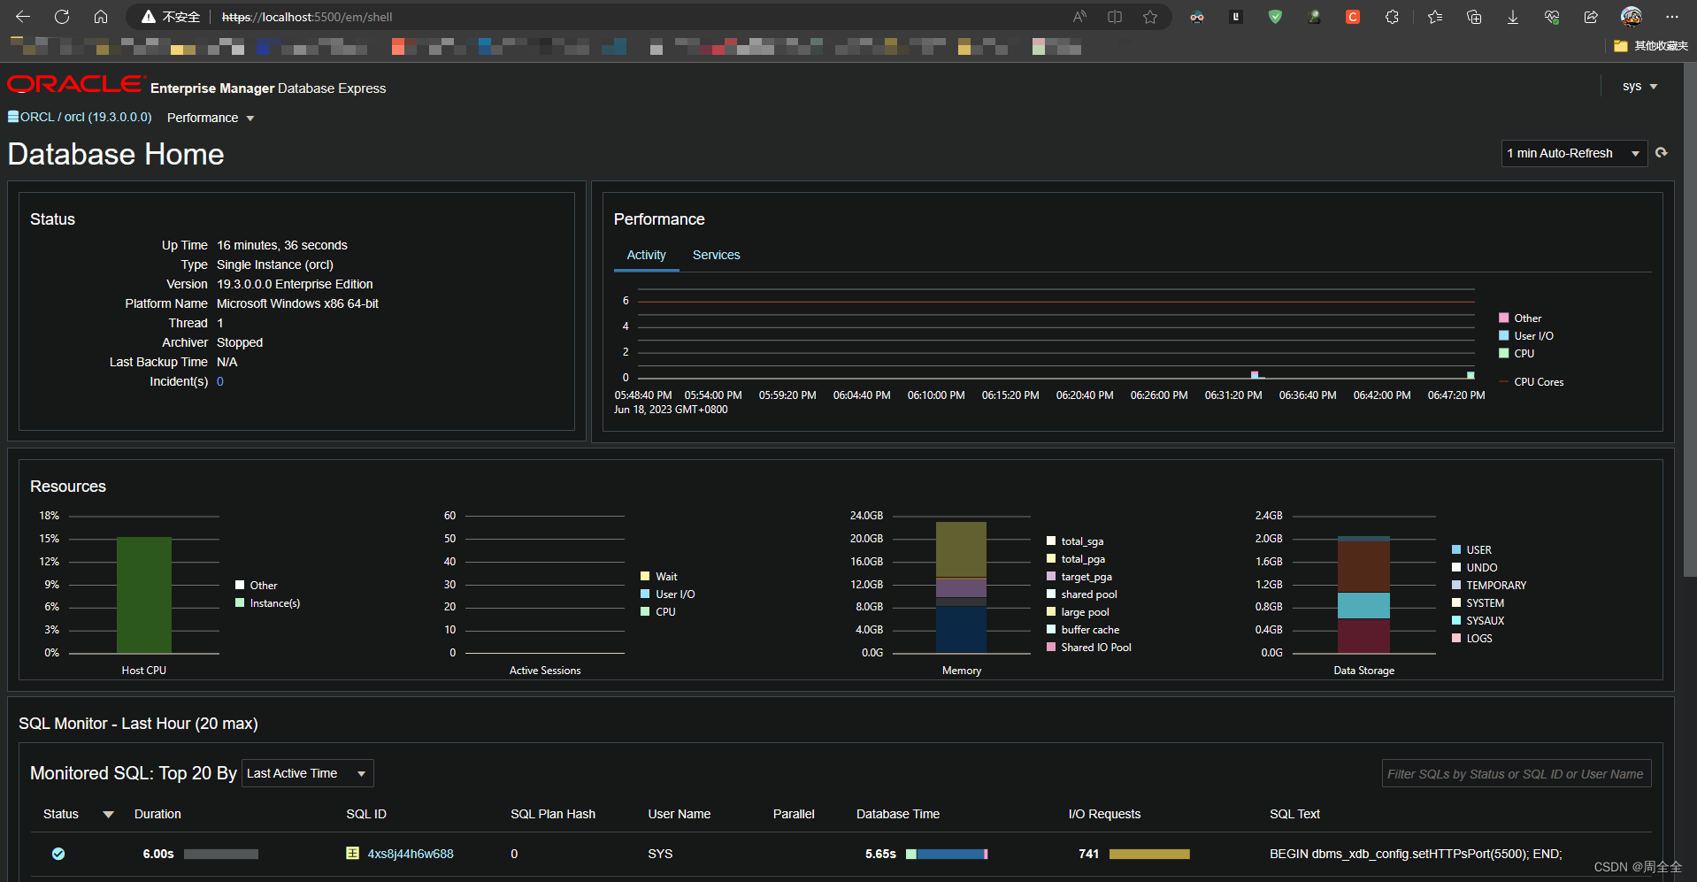Click the page vertical scrollbar
The width and height of the screenshot is (1697, 882).
point(1690,318)
